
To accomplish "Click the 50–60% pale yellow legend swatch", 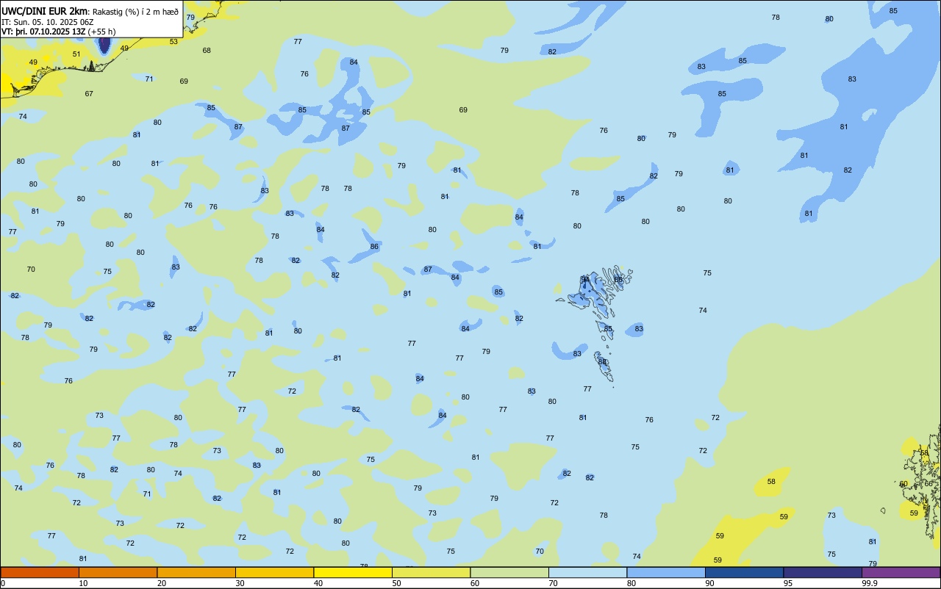I will click(x=431, y=572).
